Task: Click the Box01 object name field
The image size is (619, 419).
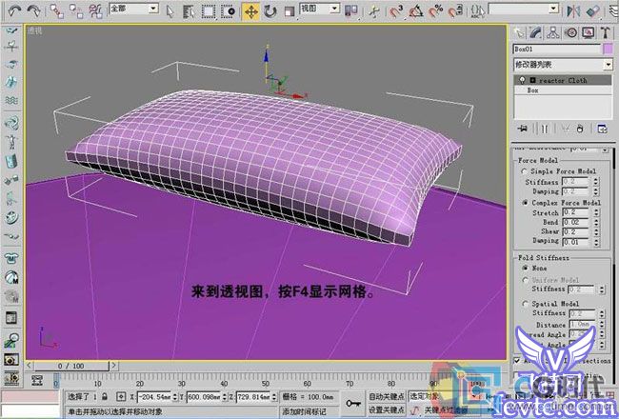Action: (x=557, y=49)
